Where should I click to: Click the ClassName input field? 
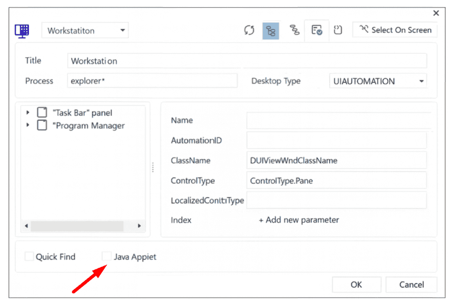pos(336,160)
